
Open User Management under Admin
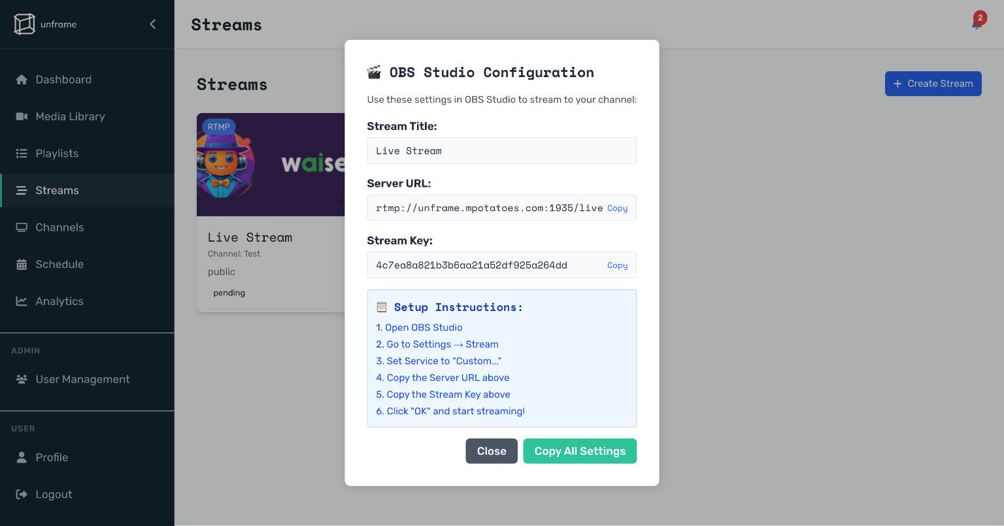coord(87,379)
